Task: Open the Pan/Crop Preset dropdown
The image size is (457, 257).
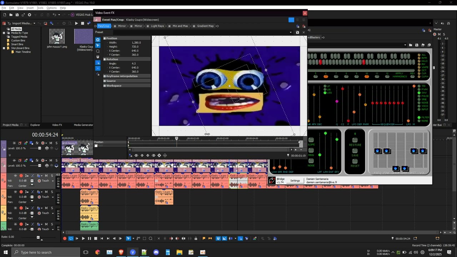Action: coord(291,32)
